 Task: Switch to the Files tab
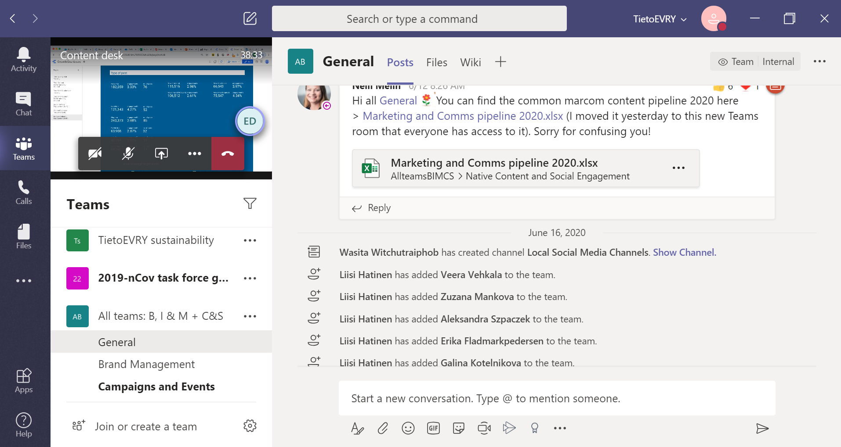(x=436, y=62)
